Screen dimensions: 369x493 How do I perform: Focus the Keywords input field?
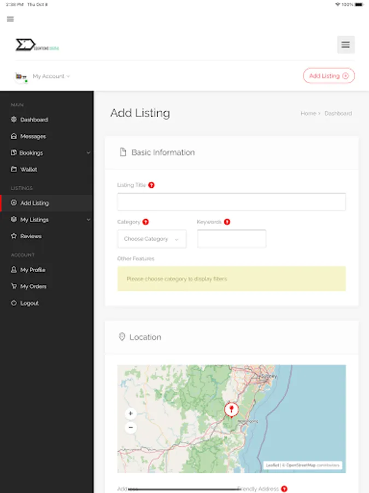click(232, 239)
